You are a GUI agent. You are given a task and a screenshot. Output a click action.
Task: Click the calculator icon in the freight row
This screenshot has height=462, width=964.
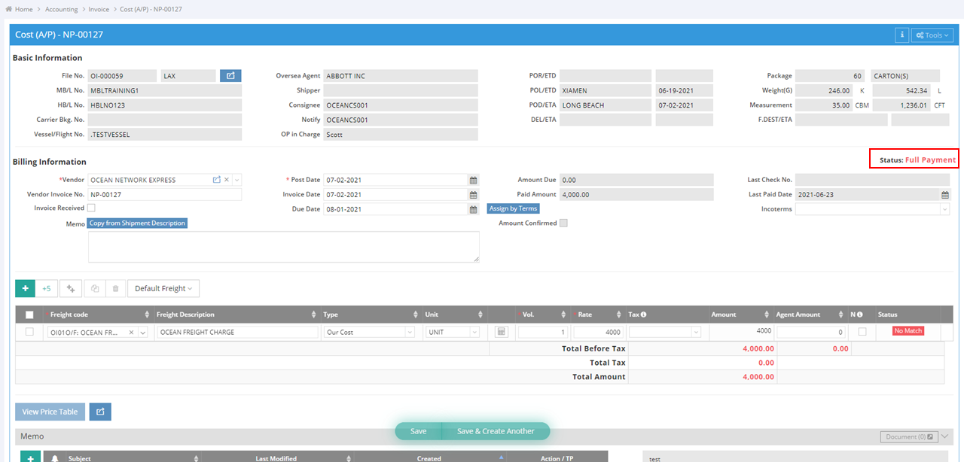[x=502, y=332]
